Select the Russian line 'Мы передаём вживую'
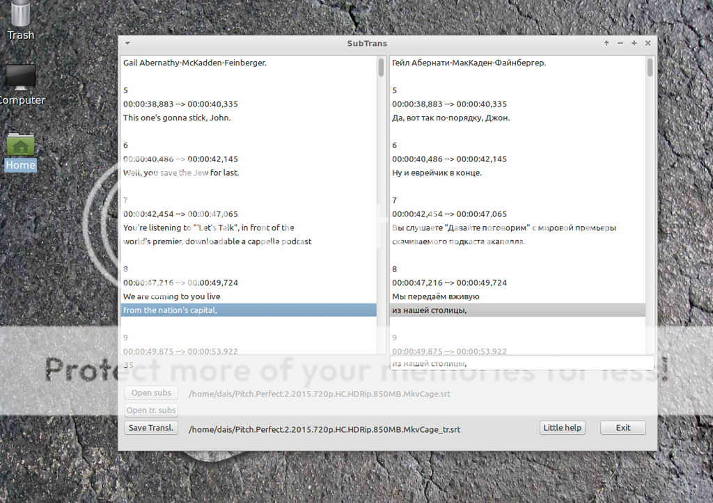The height and width of the screenshot is (503, 713). (x=436, y=296)
